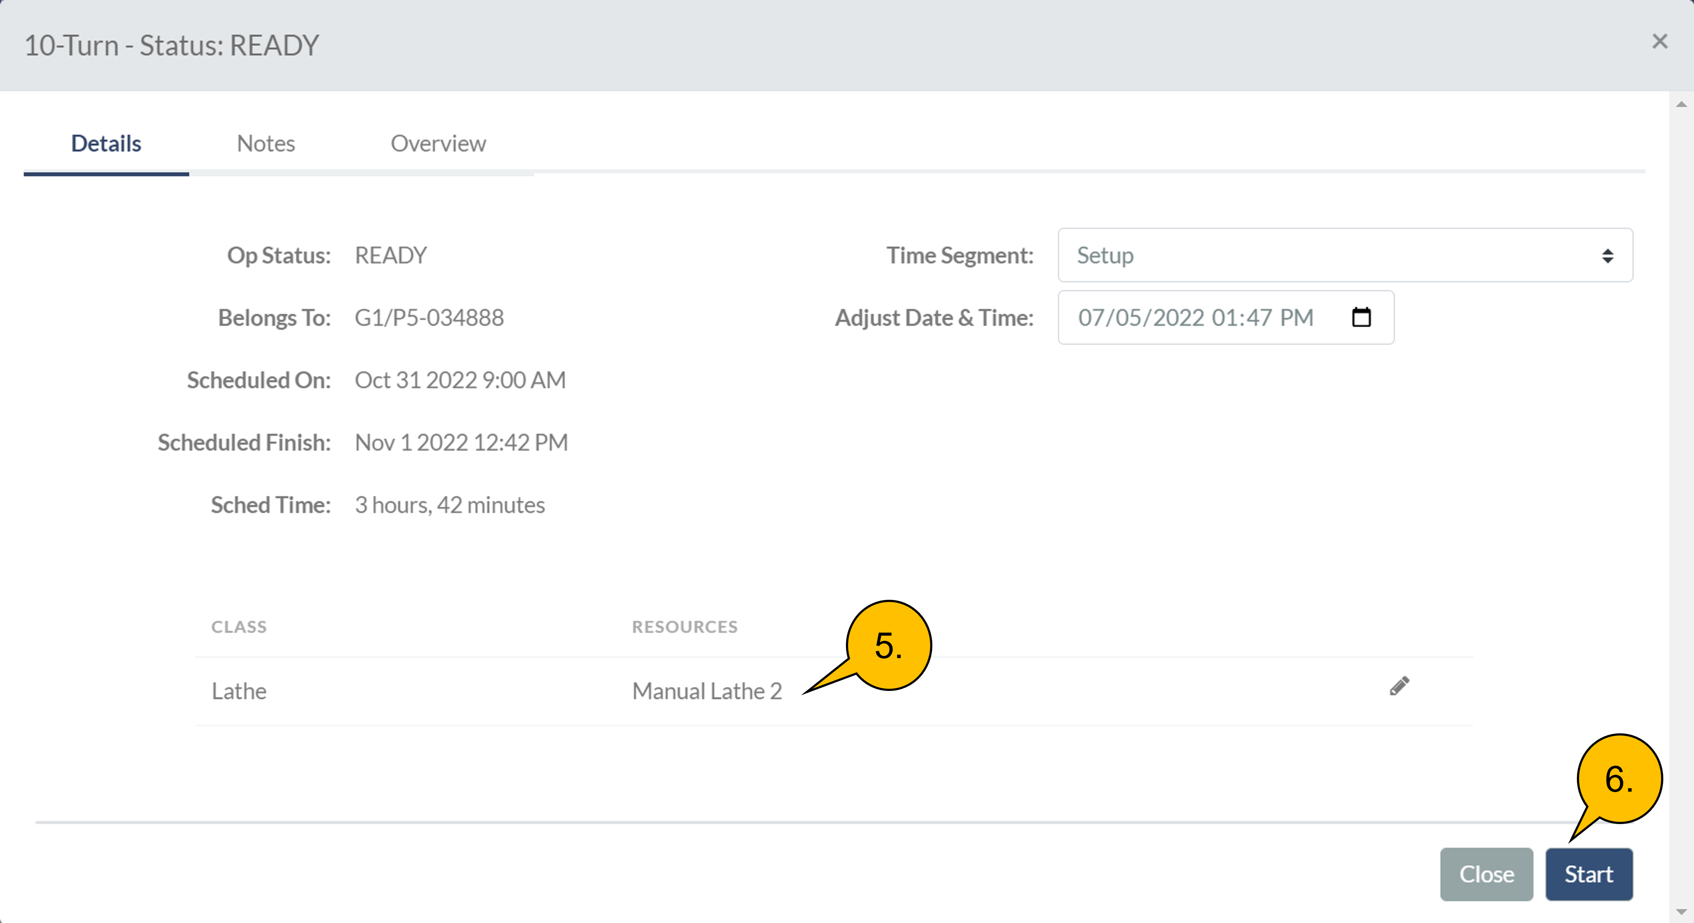1694x923 pixels.
Task: Click the RESOURCES column header
Action: click(x=685, y=627)
